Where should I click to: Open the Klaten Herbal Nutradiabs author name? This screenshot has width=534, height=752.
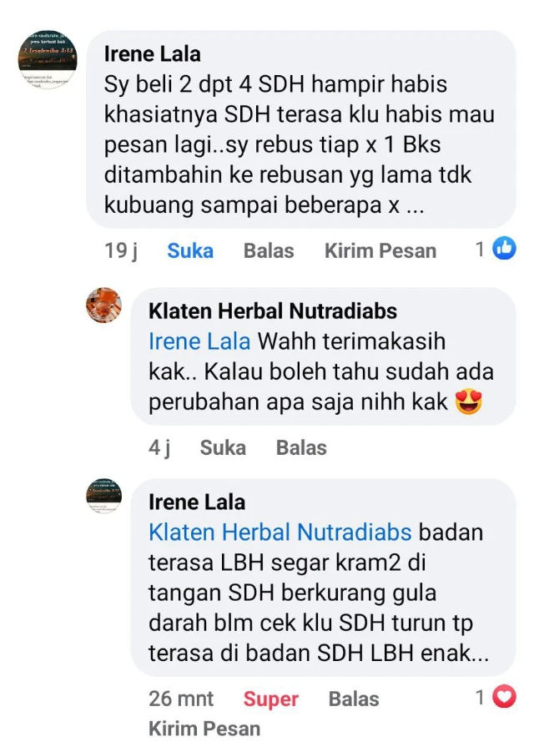pos(273,311)
